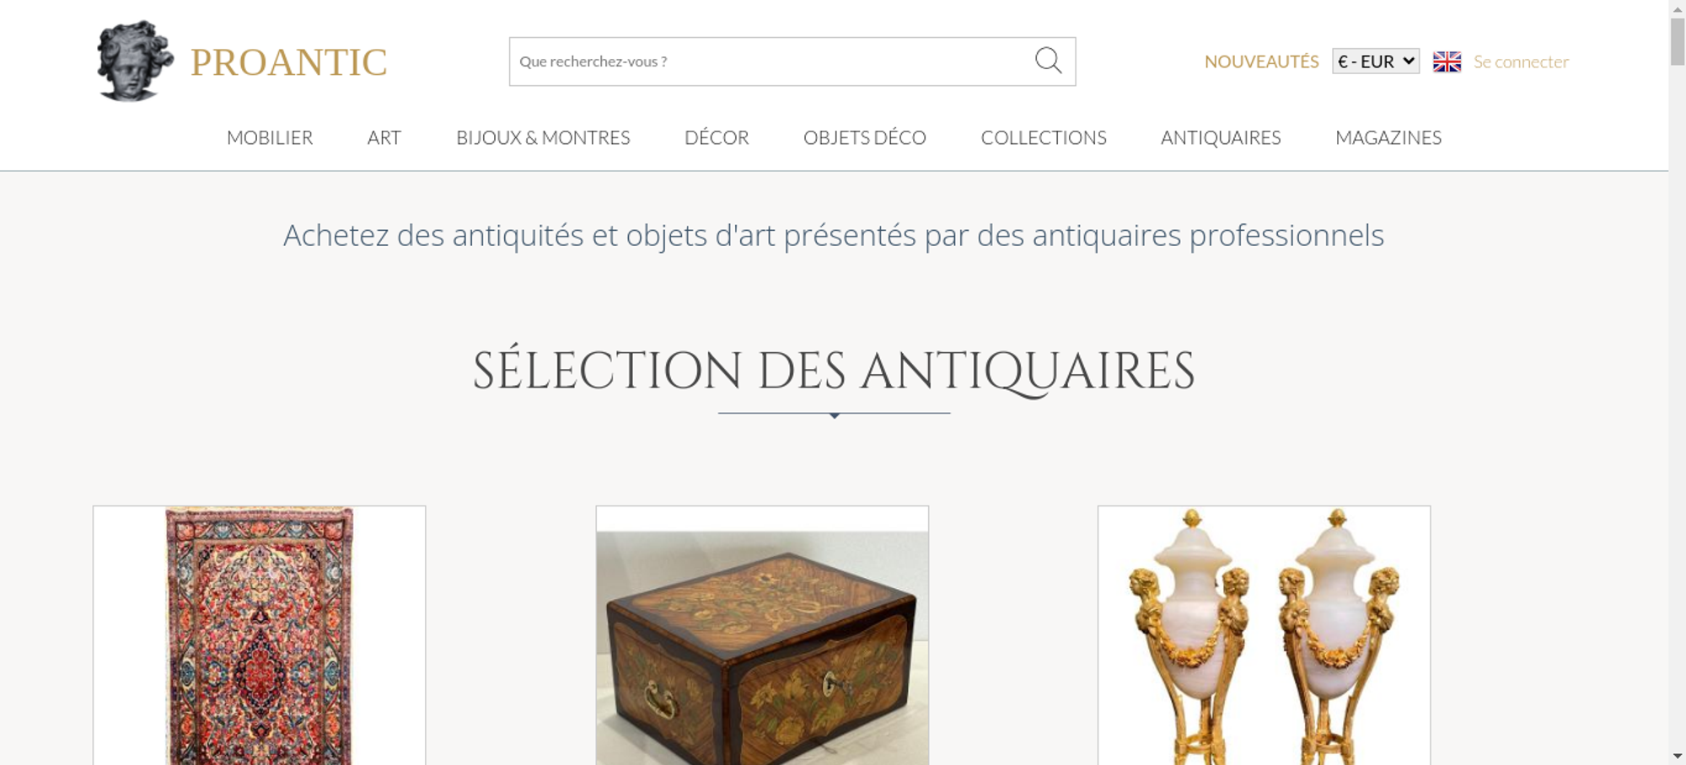Click the NOUVEAUTÉS link
The image size is (1686, 765).
point(1261,62)
